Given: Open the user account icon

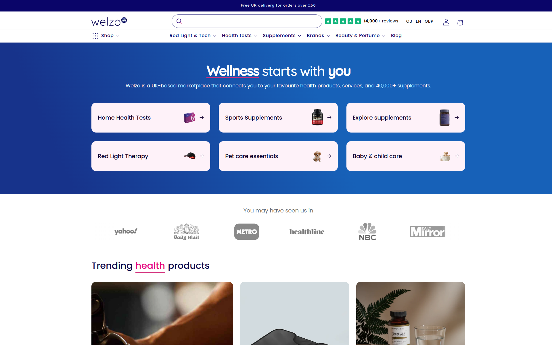Looking at the screenshot, I should coord(446,22).
